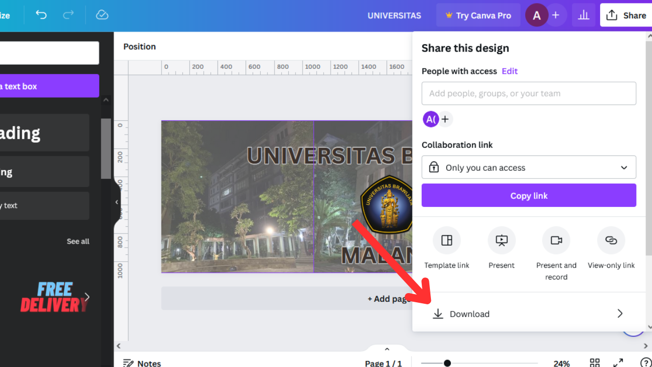Click the Template link label
Viewport: 652px width, 367px height.
[x=447, y=265]
